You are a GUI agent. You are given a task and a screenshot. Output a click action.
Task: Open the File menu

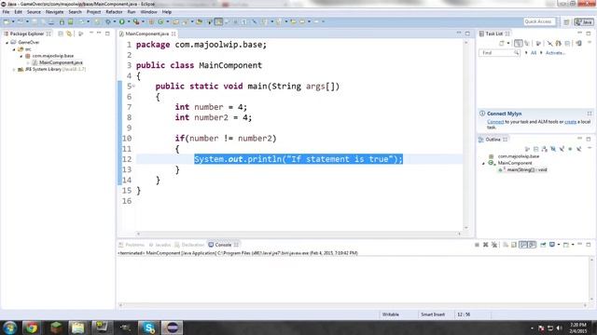pos(7,12)
